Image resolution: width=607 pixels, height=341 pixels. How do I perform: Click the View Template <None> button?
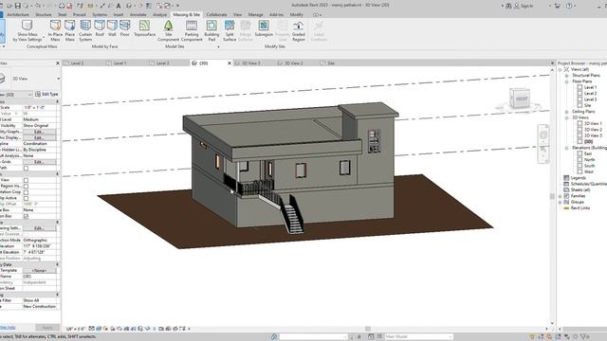coord(39,271)
